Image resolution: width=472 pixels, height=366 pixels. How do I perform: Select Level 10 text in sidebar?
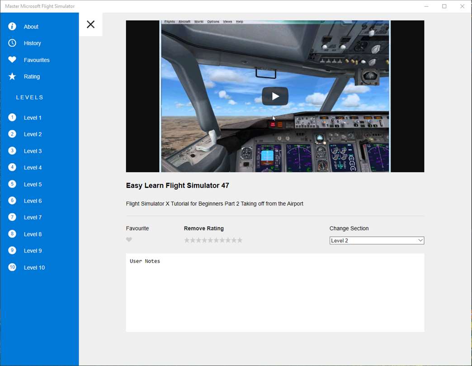[34, 267]
